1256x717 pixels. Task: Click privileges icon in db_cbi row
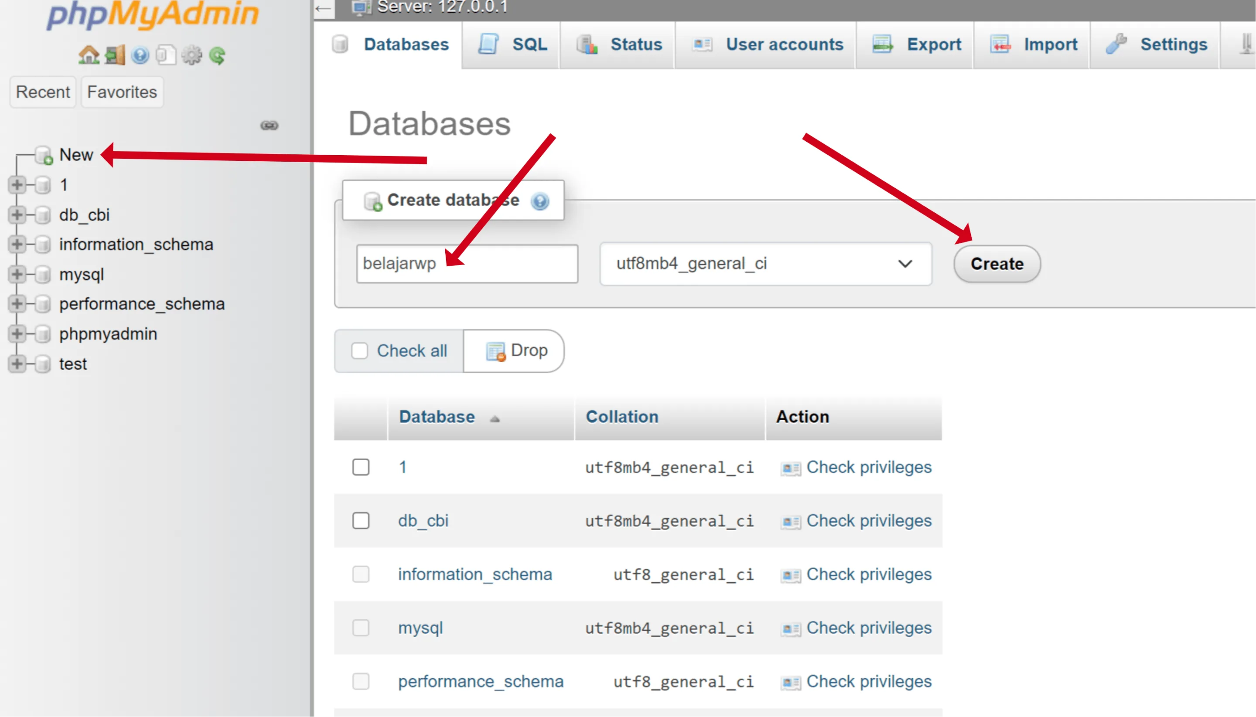[791, 522]
